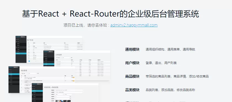The width and height of the screenshot is (232, 102).
Task: Click the text 登录、退出、用户列表
Action: coord(161,63)
